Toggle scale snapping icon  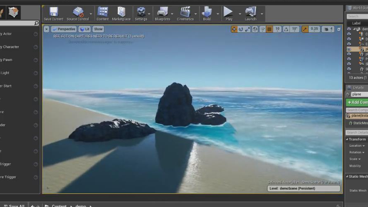pos(305,29)
